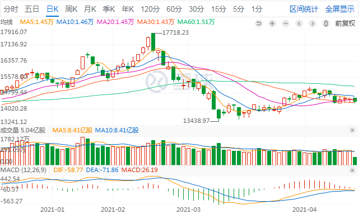Click the 17136.92 price axis label
Viewport: 363px width, 219px height.
[x=13, y=44]
